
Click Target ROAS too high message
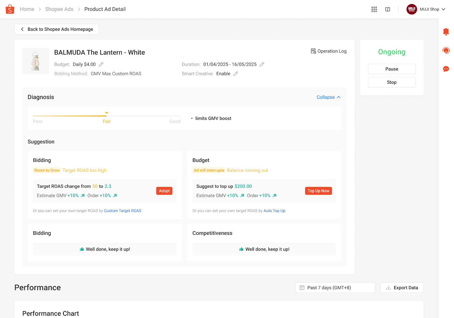(85, 170)
